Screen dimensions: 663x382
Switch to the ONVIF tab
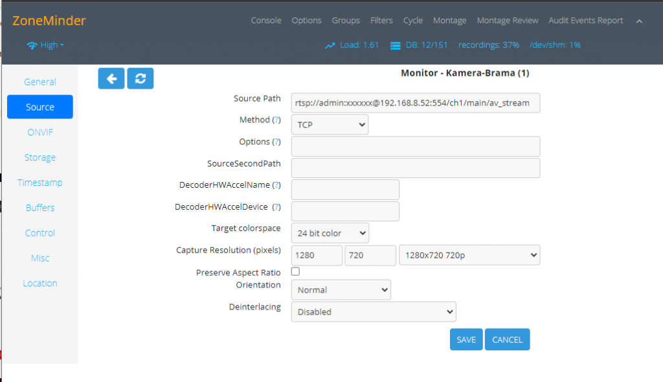tap(40, 132)
